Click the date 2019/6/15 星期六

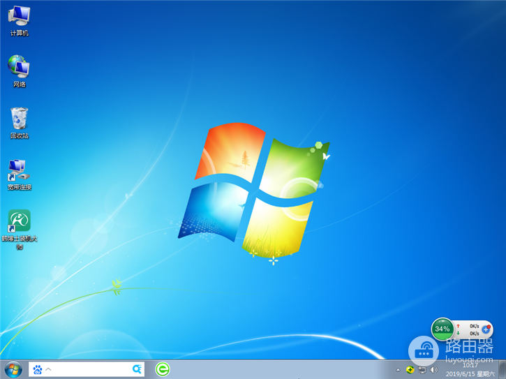pos(470,374)
